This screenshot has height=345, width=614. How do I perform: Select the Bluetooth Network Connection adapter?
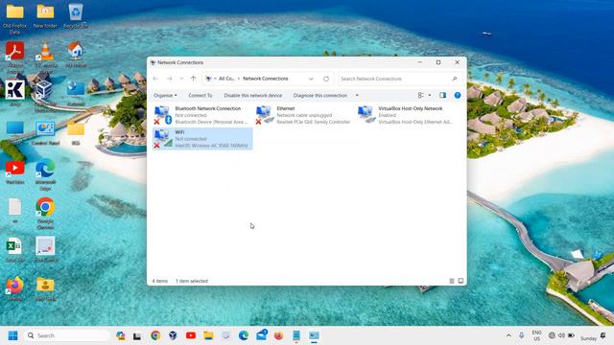pos(202,115)
